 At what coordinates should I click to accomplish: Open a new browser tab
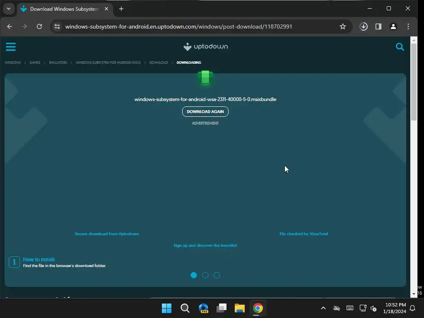tap(121, 9)
